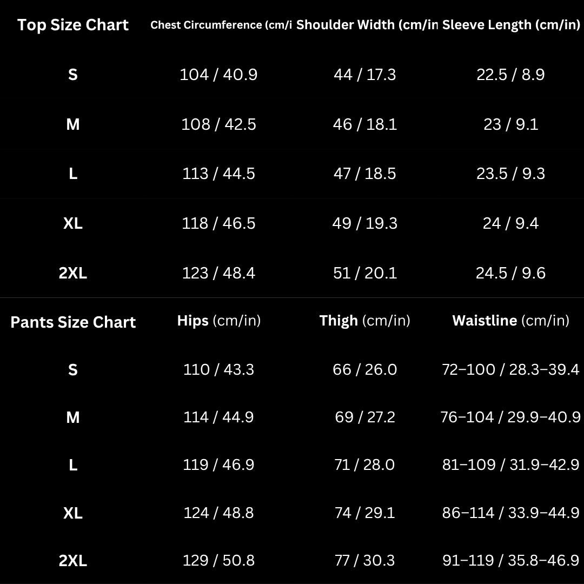The image size is (584, 584).
Task: Click the Pants Size Chart heading
Action: (73, 322)
